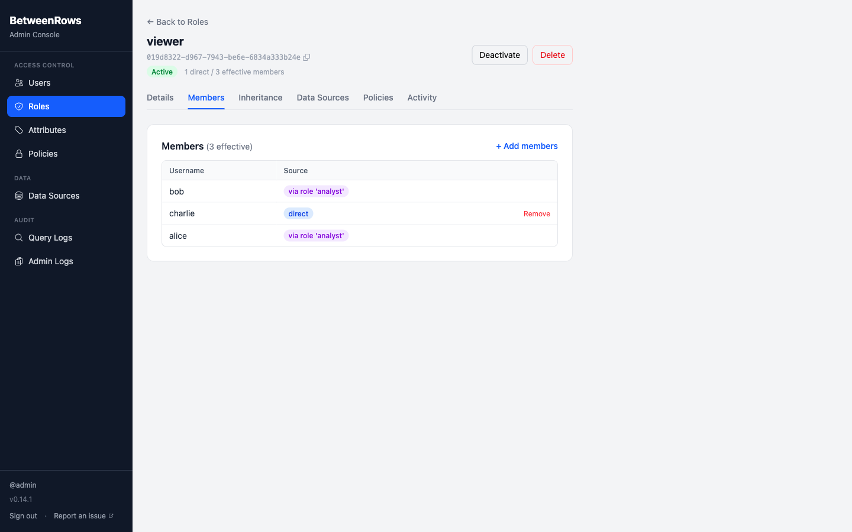
Task: Delete the viewer role
Action: (552, 54)
